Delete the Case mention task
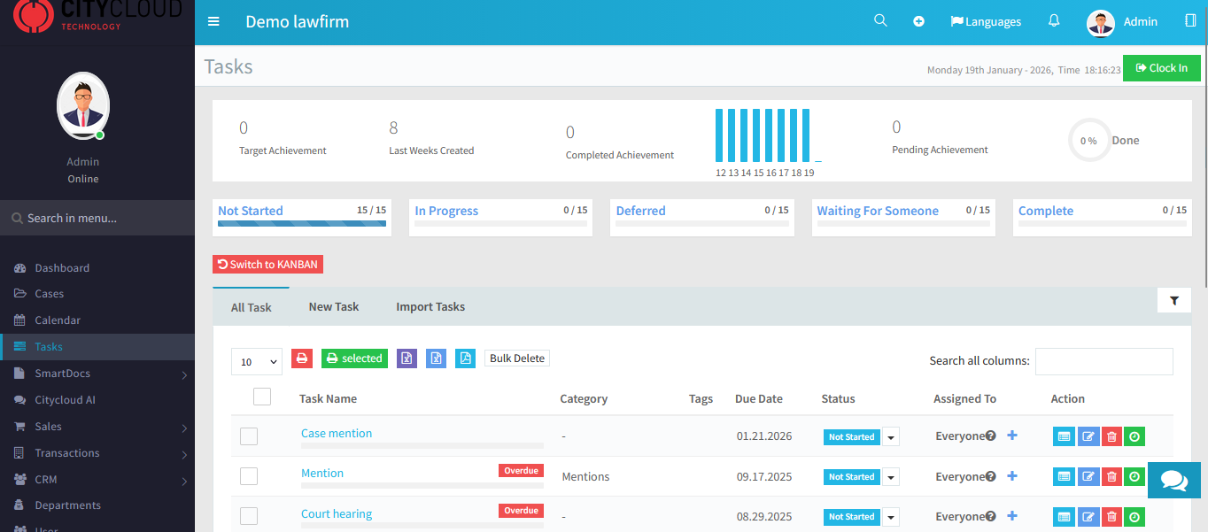Viewport: 1208px width, 532px height. (1111, 436)
